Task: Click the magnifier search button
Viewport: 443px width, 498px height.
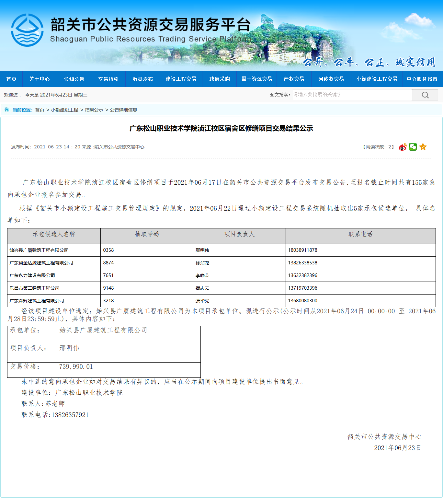Action: [x=425, y=95]
